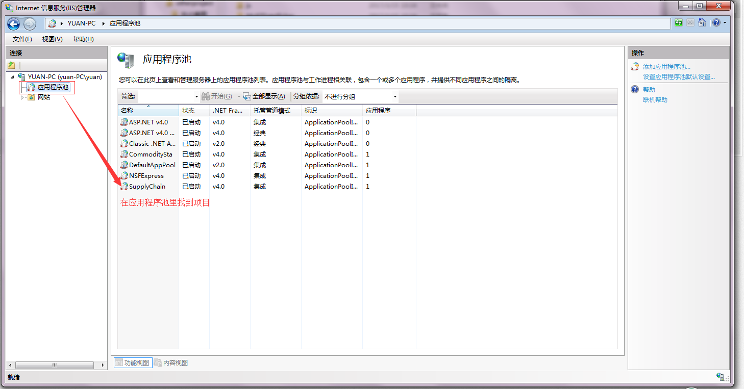Sort by 名称 column header
744x389 pixels.
(x=148, y=111)
